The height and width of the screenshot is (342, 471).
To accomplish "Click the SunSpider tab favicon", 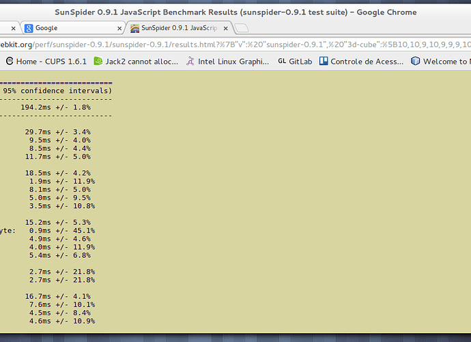I will [135, 28].
